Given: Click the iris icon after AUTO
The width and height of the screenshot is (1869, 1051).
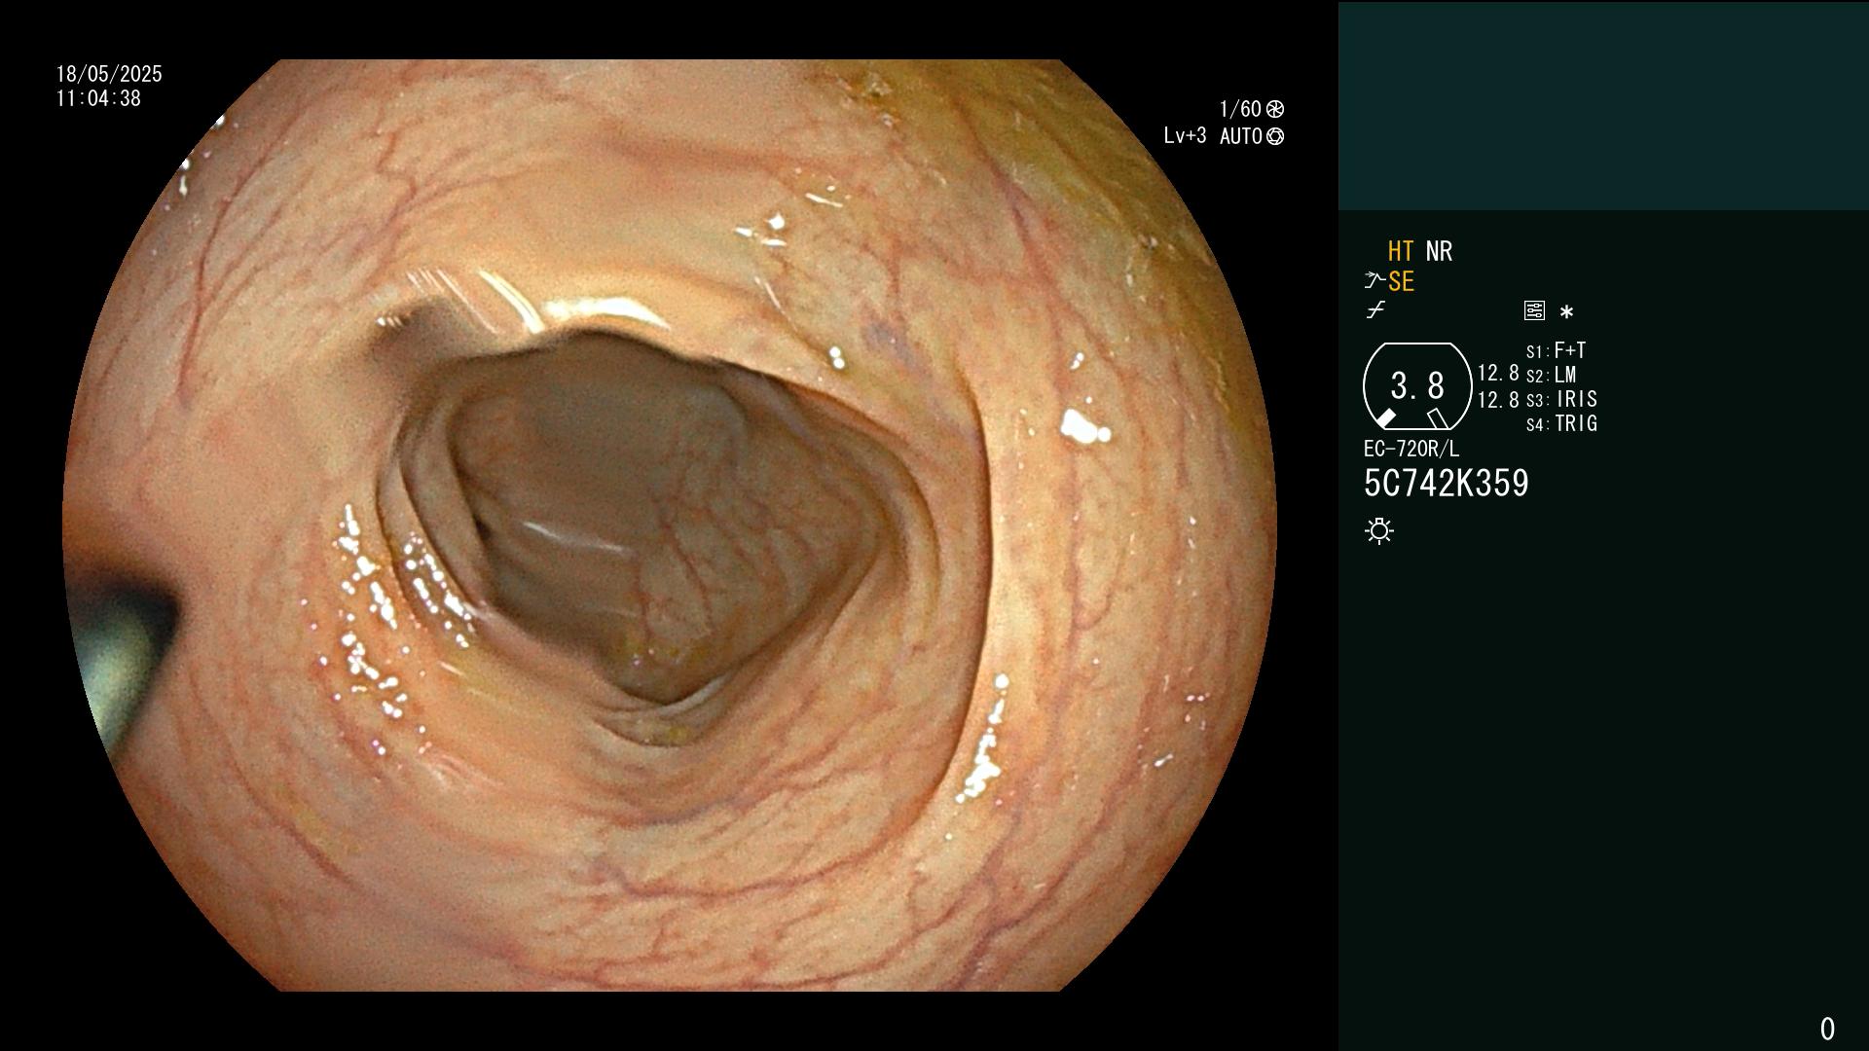Looking at the screenshot, I should point(1275,136).
